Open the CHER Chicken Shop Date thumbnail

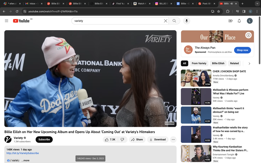coord(196,78)
